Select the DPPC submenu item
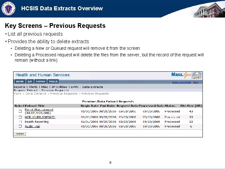Image resolution: width=225 pixels, height=169 pixels. coord(75,87)
